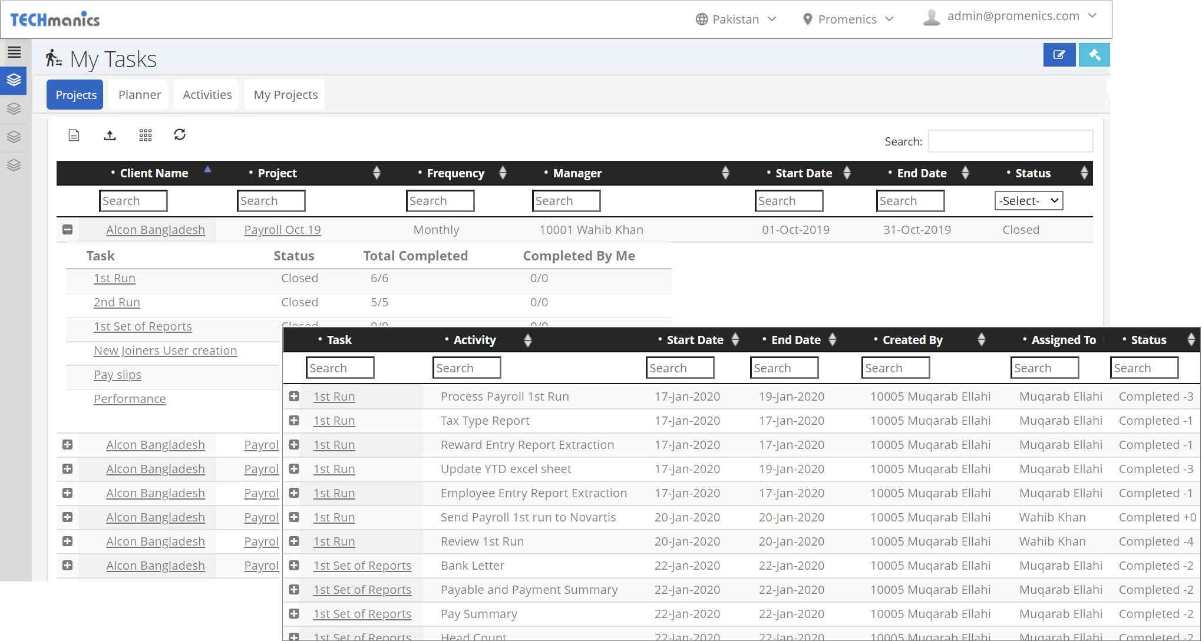Screen dimensions: 1202x641
Task: Expand the Bank Letter activity row
Action: (294, 565)
